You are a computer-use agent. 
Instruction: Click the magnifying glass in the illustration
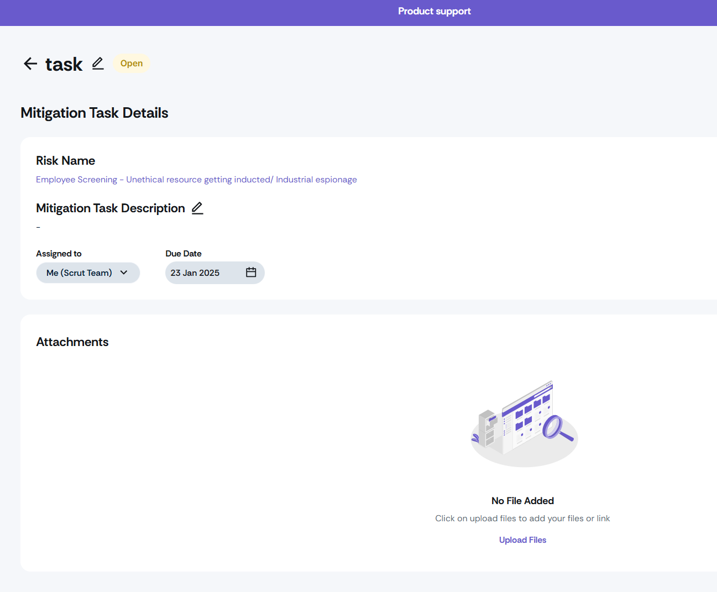point(556,428)
